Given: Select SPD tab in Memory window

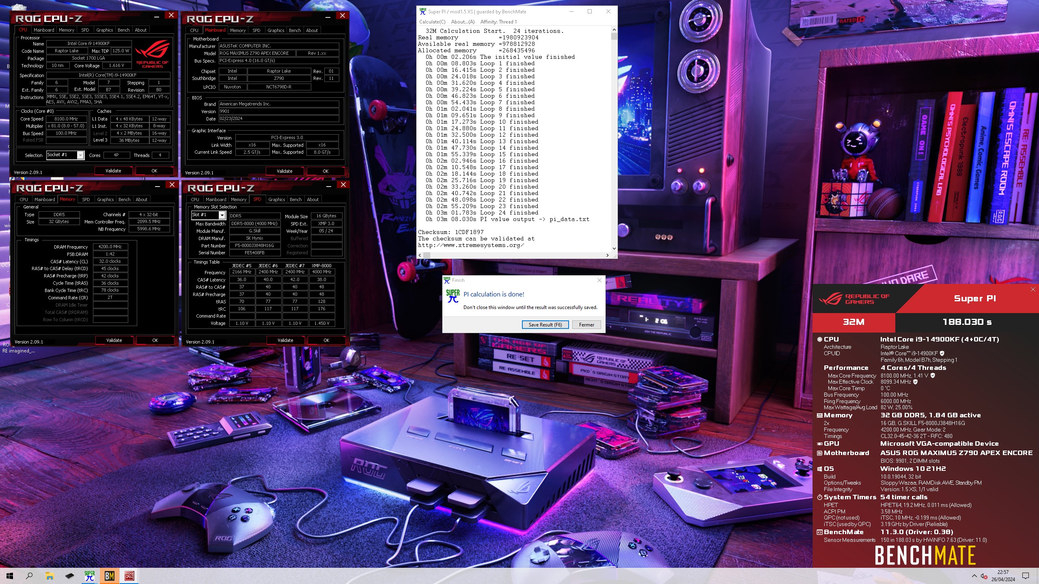Looking at the screenshot, I should pyautogui.click(x=86, y=200).
